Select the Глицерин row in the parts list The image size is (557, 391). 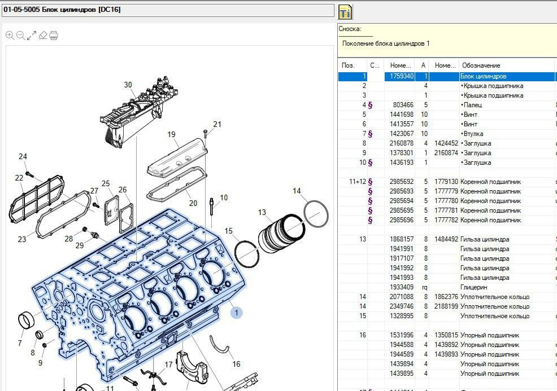coord(476,287)
